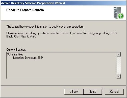The image size is (127, 98).
Task: Click the Please review the settings paragraph
Action: (62, 35)
